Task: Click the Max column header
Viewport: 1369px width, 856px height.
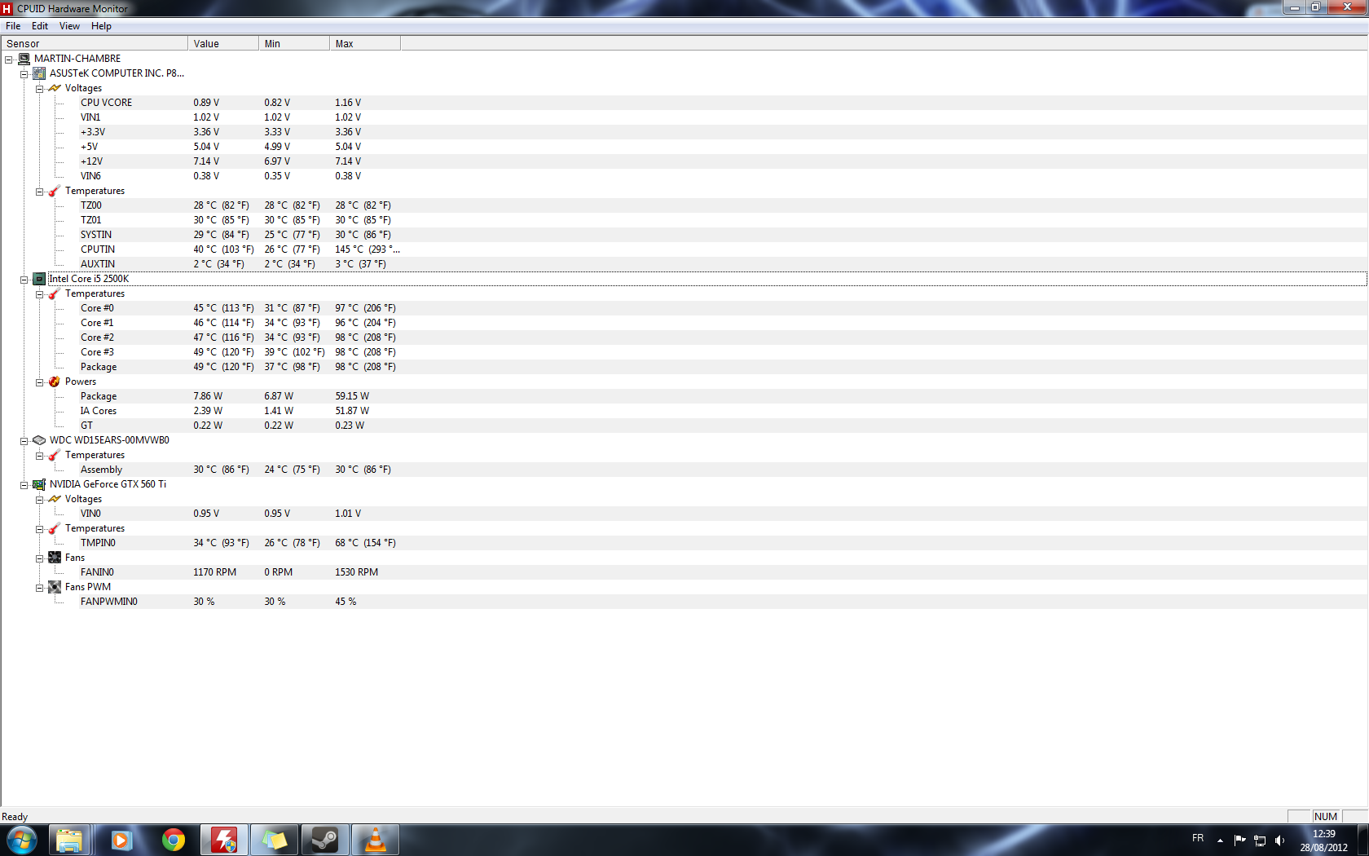Action: point(365,43)
